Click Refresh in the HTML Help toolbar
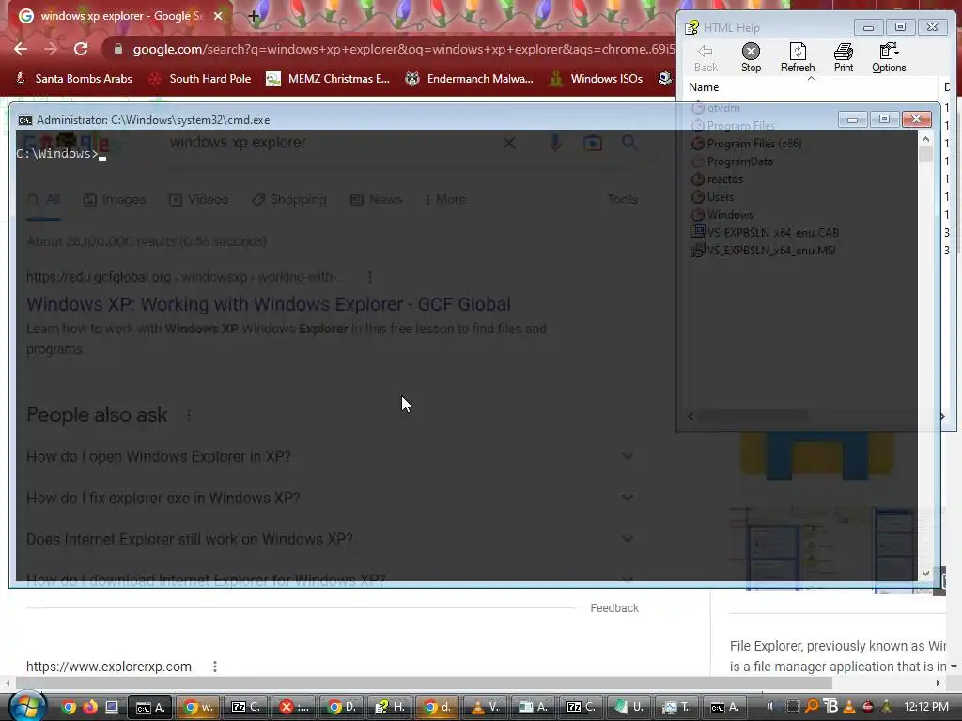The width and height of the screenshot is (962, 721). [798, 58]
